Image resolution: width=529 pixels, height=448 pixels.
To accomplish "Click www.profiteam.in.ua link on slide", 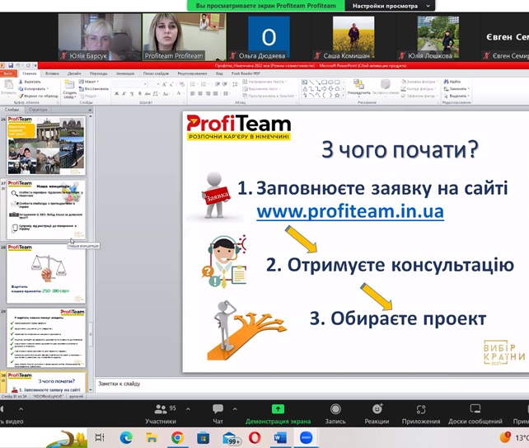I will pyautogui.click(x=350, y=212).
